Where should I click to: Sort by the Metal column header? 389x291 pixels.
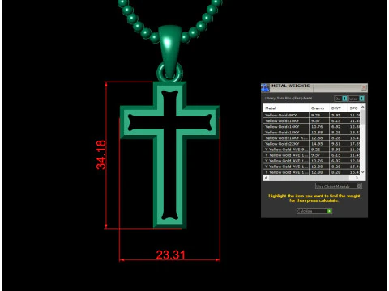tap(286, 108)
